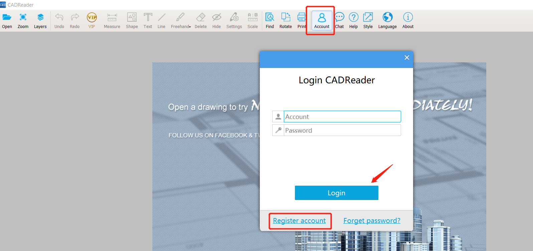
Task: Open the Register account link
Action: point(299,221)
